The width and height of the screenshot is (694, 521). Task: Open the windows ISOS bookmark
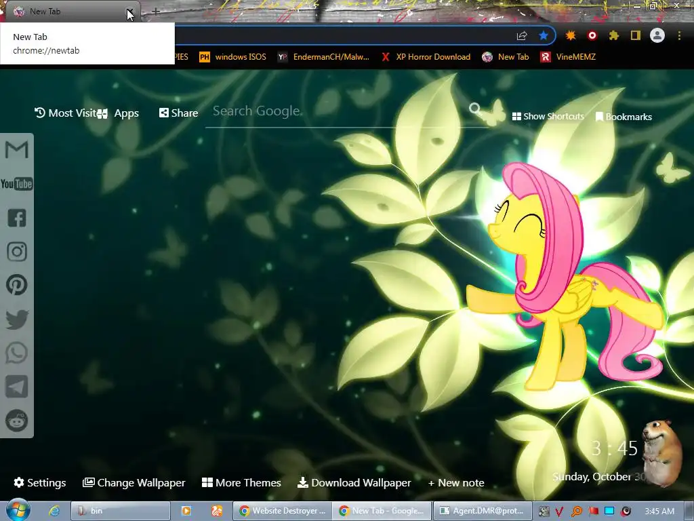coord(233,57)
